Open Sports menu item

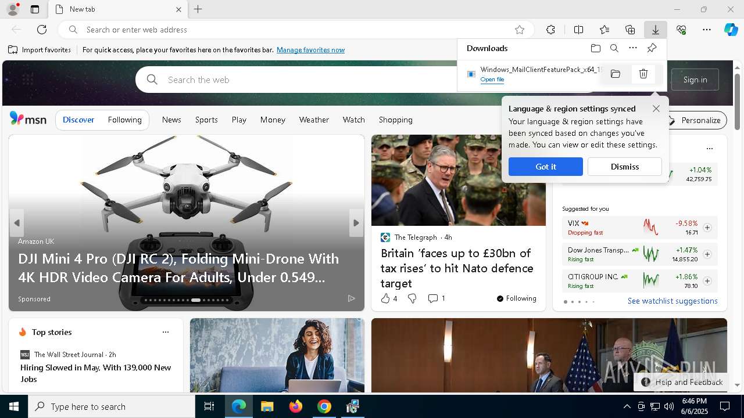coord(206,120)
